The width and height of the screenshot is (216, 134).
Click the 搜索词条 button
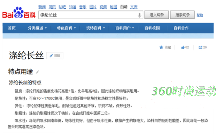pyautogui.click(x=183, y=15)
